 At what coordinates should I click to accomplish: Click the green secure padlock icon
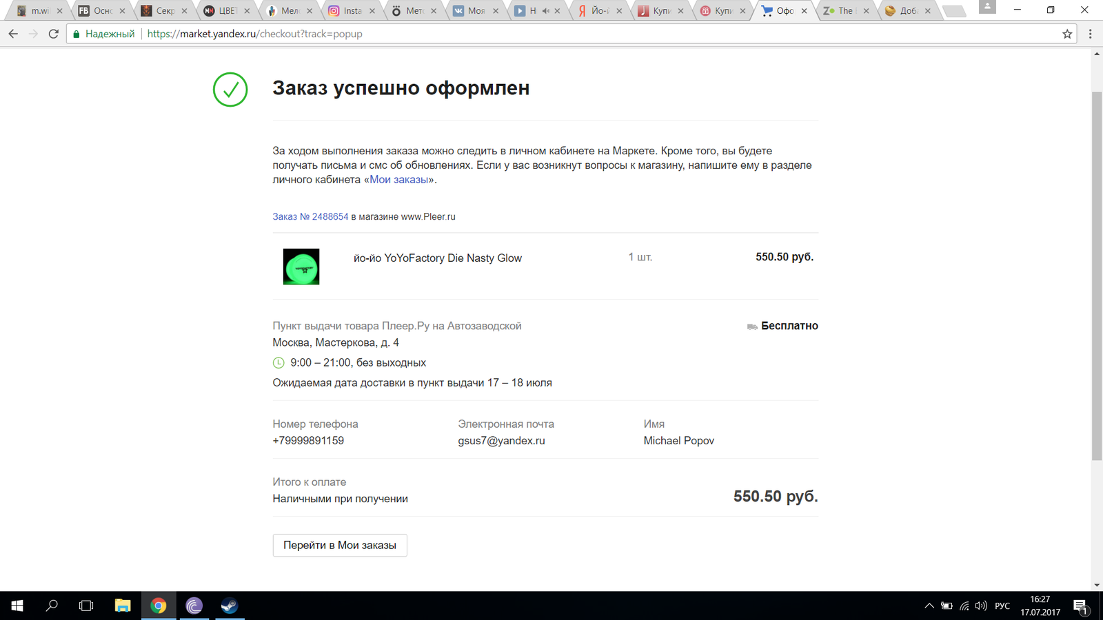click(x=77, y=34)
